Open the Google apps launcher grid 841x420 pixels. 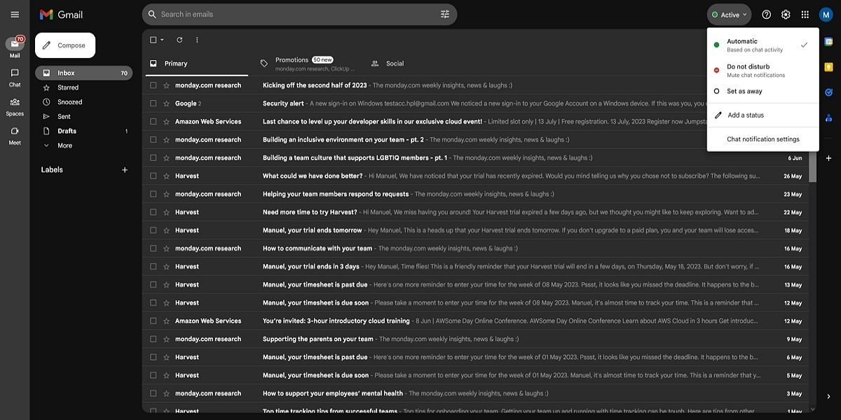coord(805,13)
